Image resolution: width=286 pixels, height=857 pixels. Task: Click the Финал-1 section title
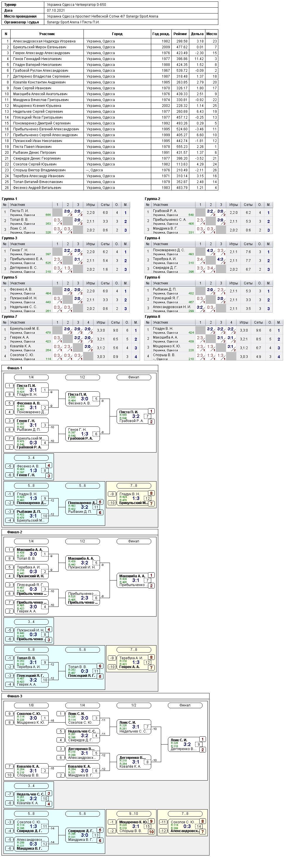click(15, 368)
